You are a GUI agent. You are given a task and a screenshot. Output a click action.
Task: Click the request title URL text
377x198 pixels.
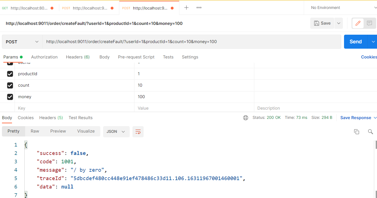[x=94, y=23]
